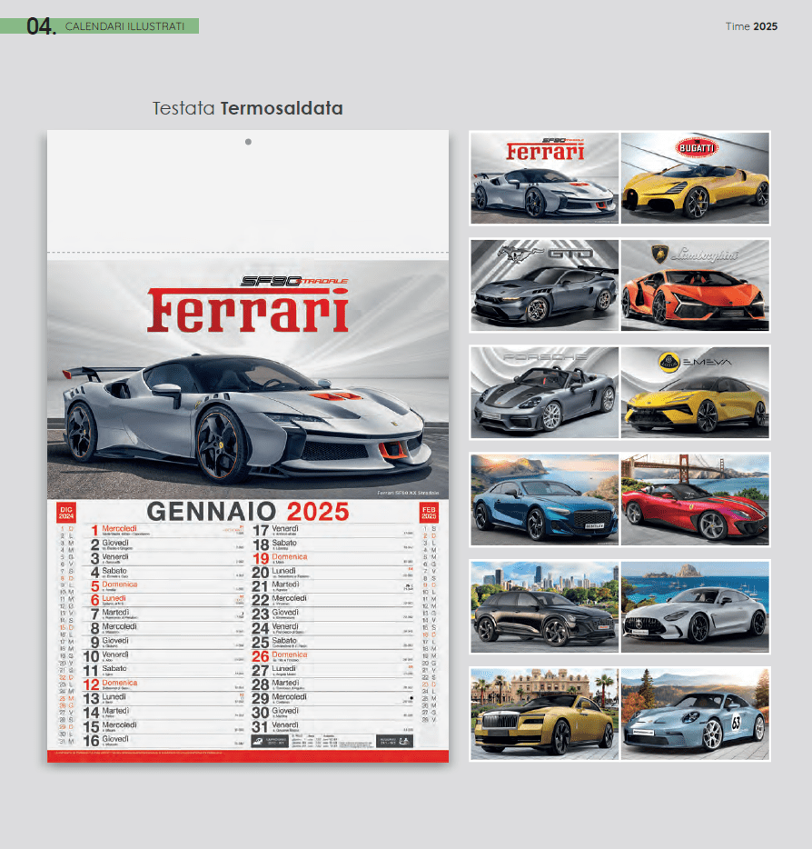Select the 7 Martedì day row
812x849 pixels.
tap(163, 614)
